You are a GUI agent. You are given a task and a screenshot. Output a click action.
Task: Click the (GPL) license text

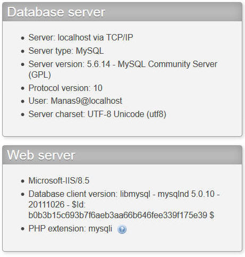(x=40, y=74)
